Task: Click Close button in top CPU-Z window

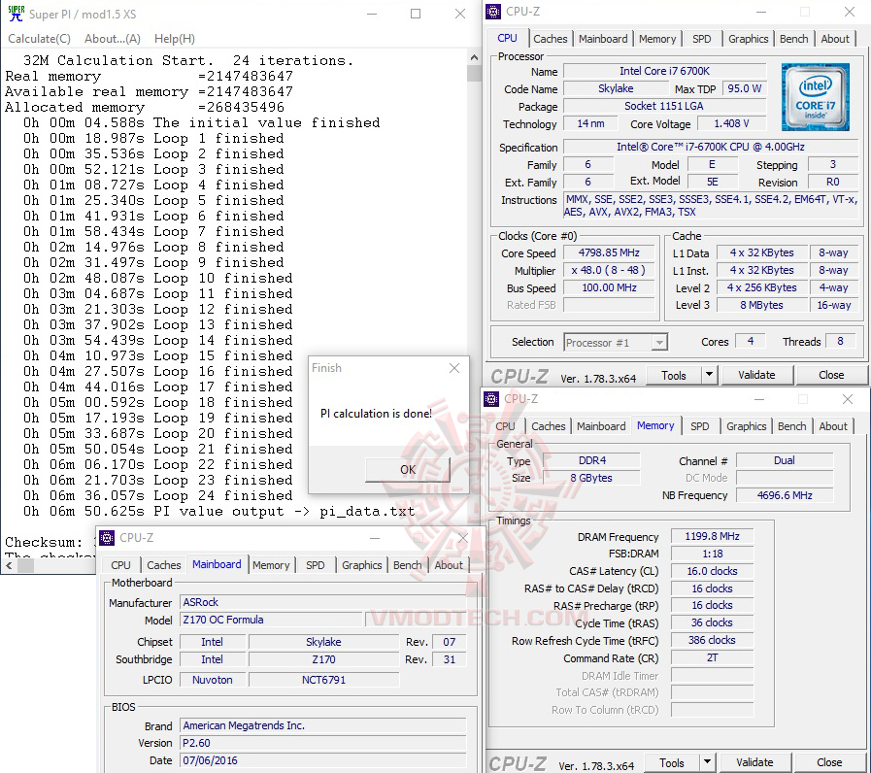Action: point(831,376)
